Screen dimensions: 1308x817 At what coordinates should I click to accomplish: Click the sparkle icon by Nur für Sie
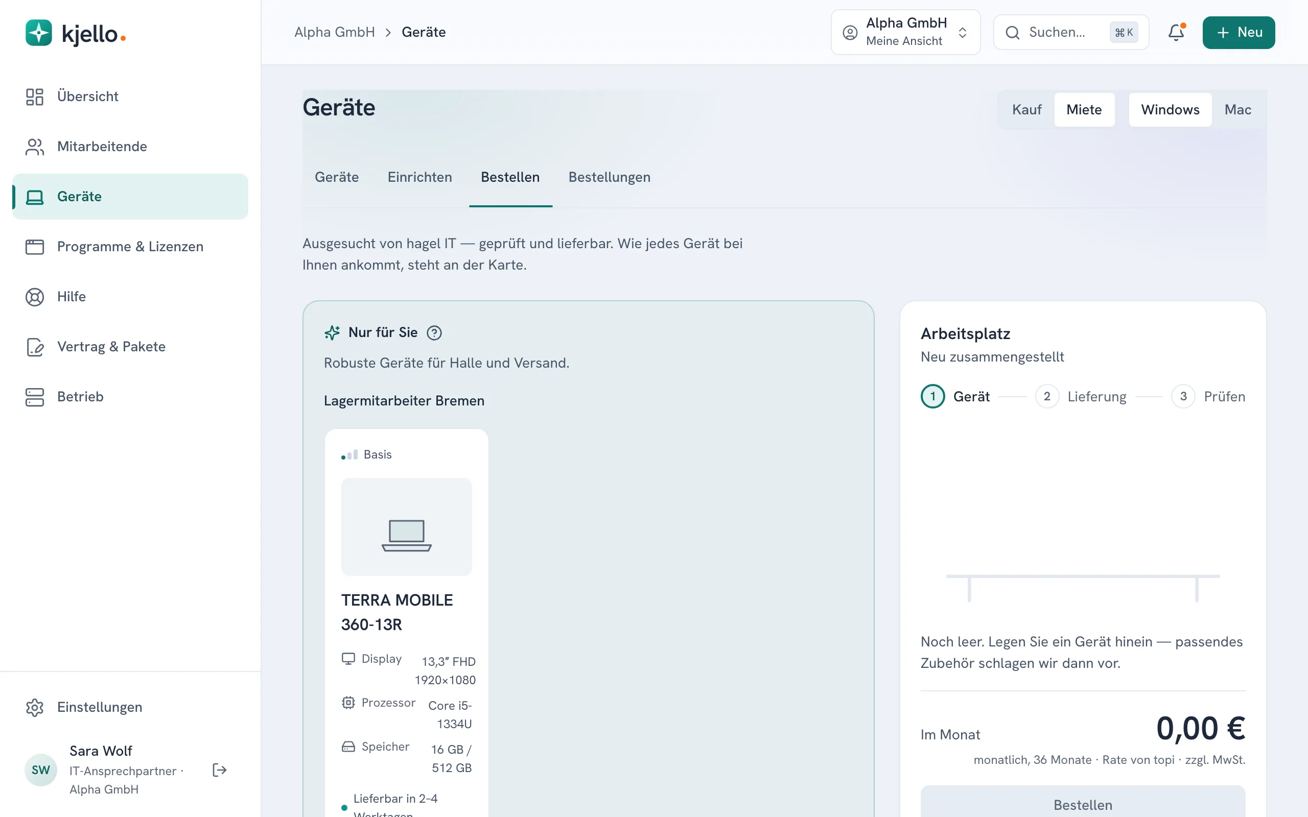(x=332, y=333)
